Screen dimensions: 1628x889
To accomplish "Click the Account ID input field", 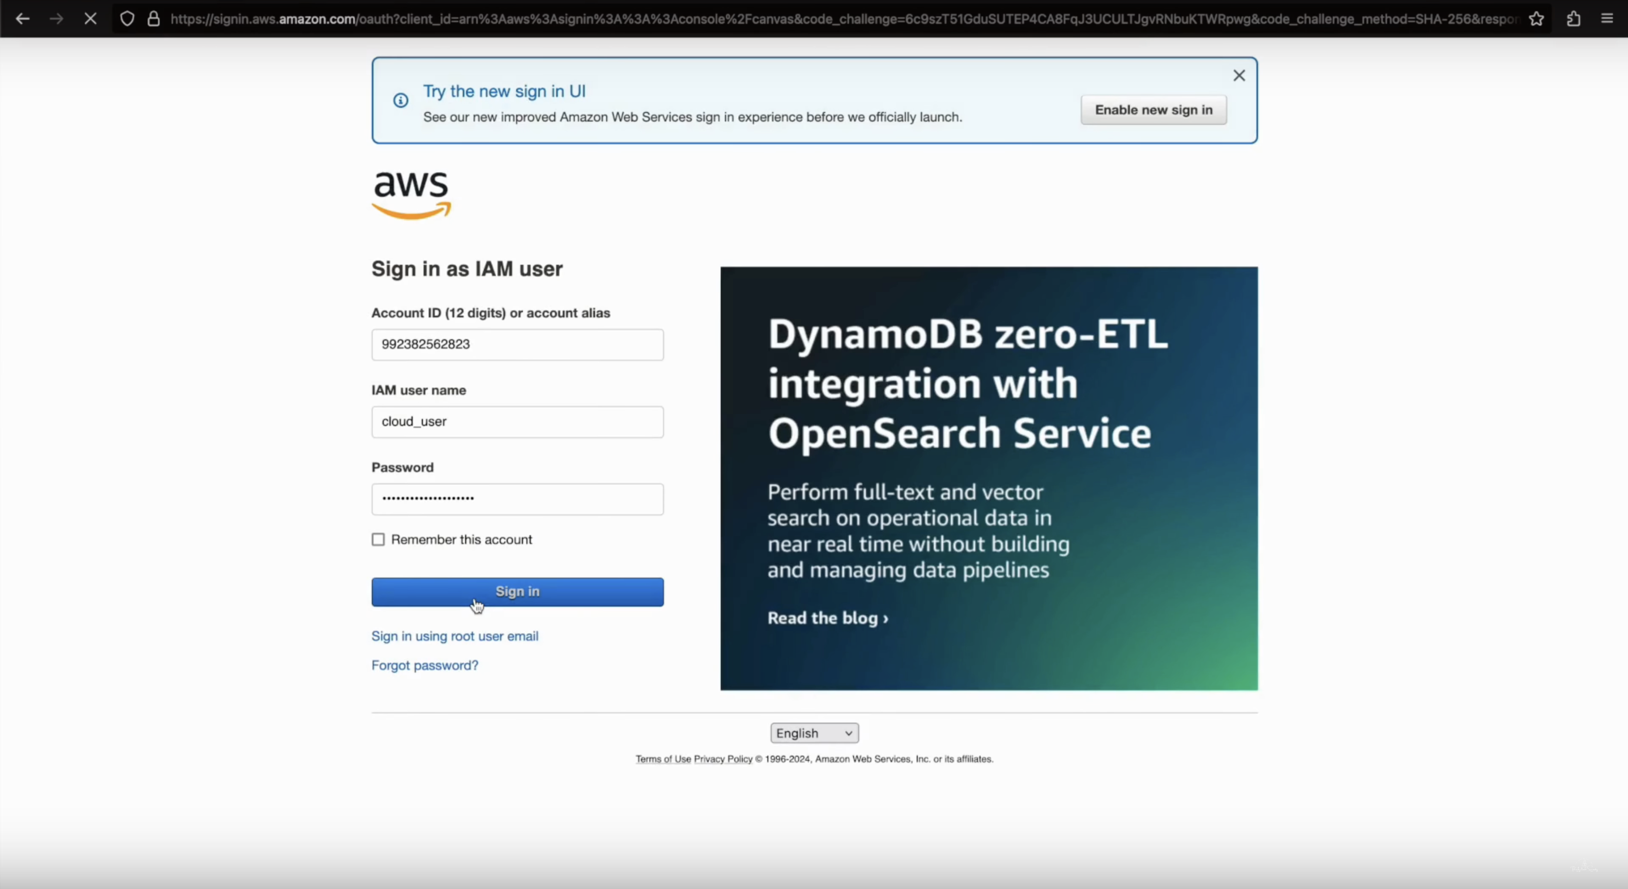I will (x=517, y=345).
